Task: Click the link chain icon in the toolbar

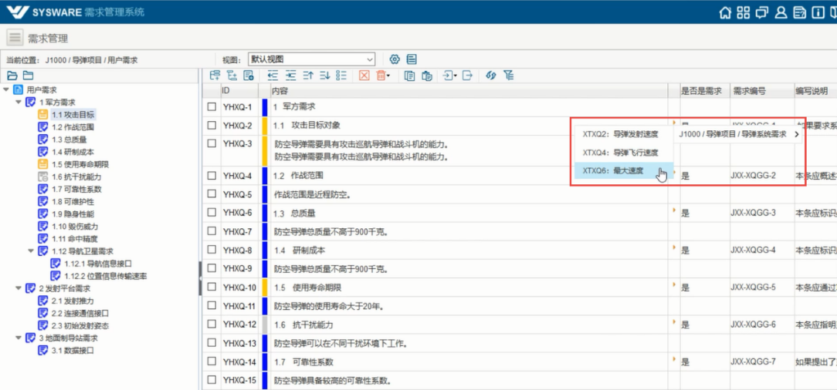Action: click(490, 76)
